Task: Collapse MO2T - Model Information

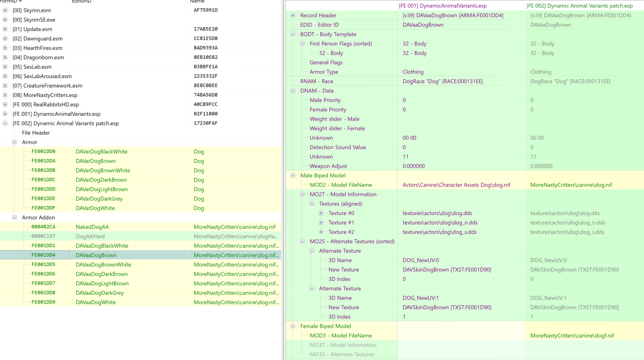Action: click(302, 194)
